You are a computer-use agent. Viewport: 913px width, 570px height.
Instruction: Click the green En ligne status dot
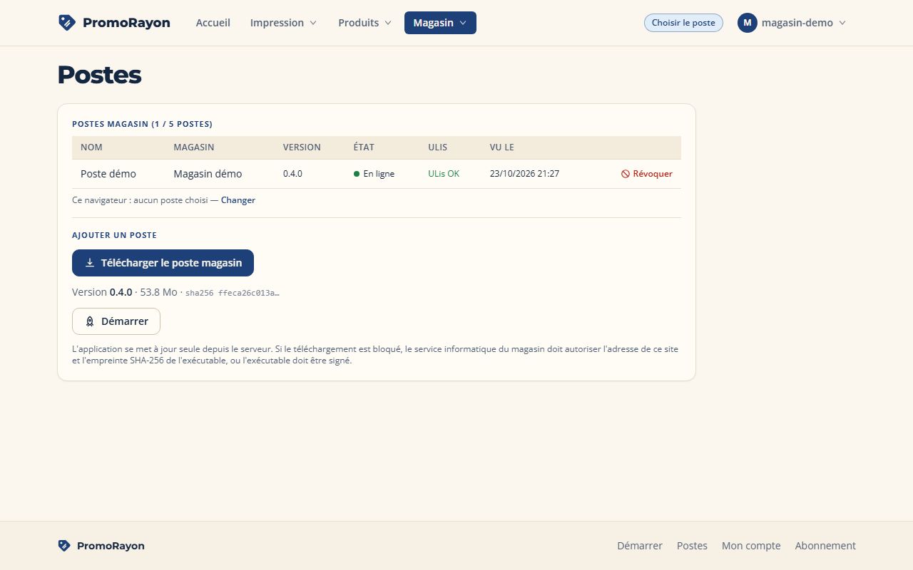click(357, 174)
